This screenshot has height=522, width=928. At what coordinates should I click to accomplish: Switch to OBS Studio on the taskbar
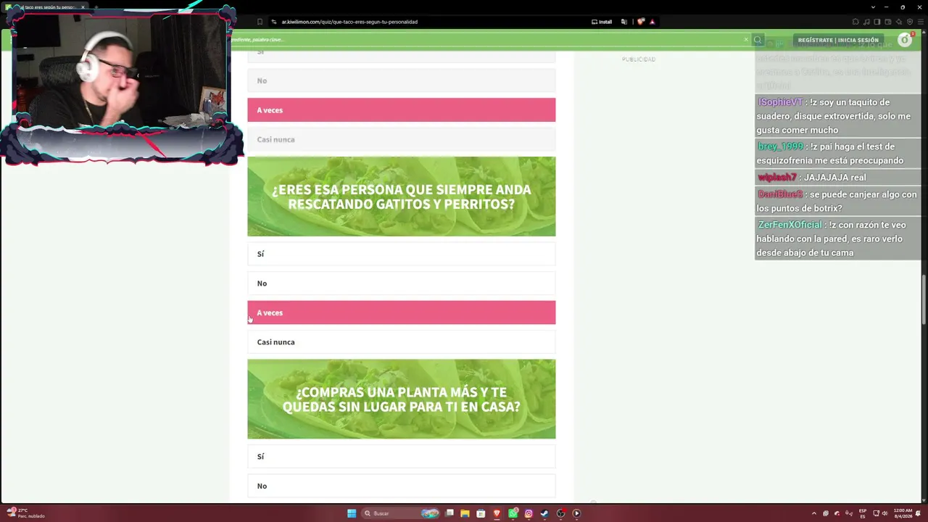click(560, 513)
